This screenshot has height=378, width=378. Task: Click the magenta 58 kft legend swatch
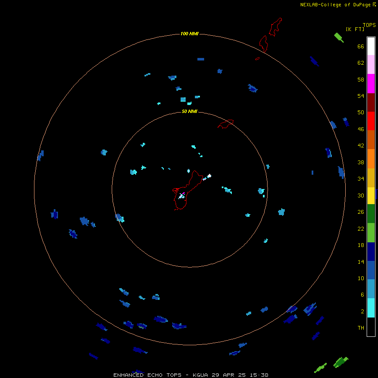[x=371, y=84]
